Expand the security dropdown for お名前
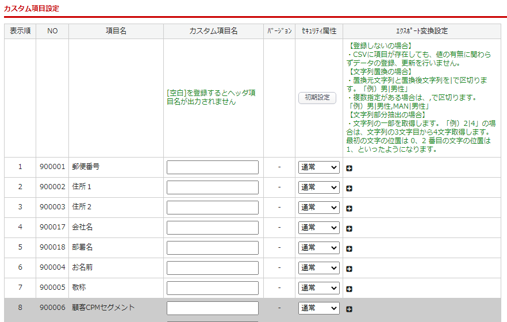Image resolution: width=507 pixels, height=322 pixels. click(318, 268)
